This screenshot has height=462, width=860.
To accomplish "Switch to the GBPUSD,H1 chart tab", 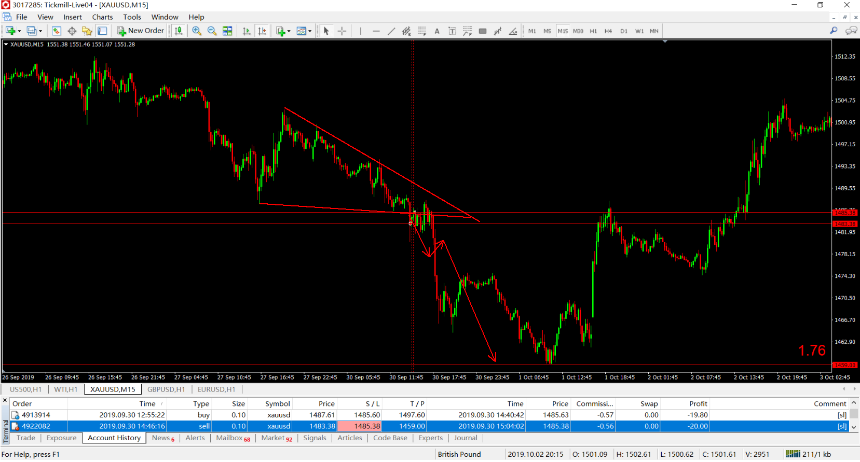I will tap(166, 389).
